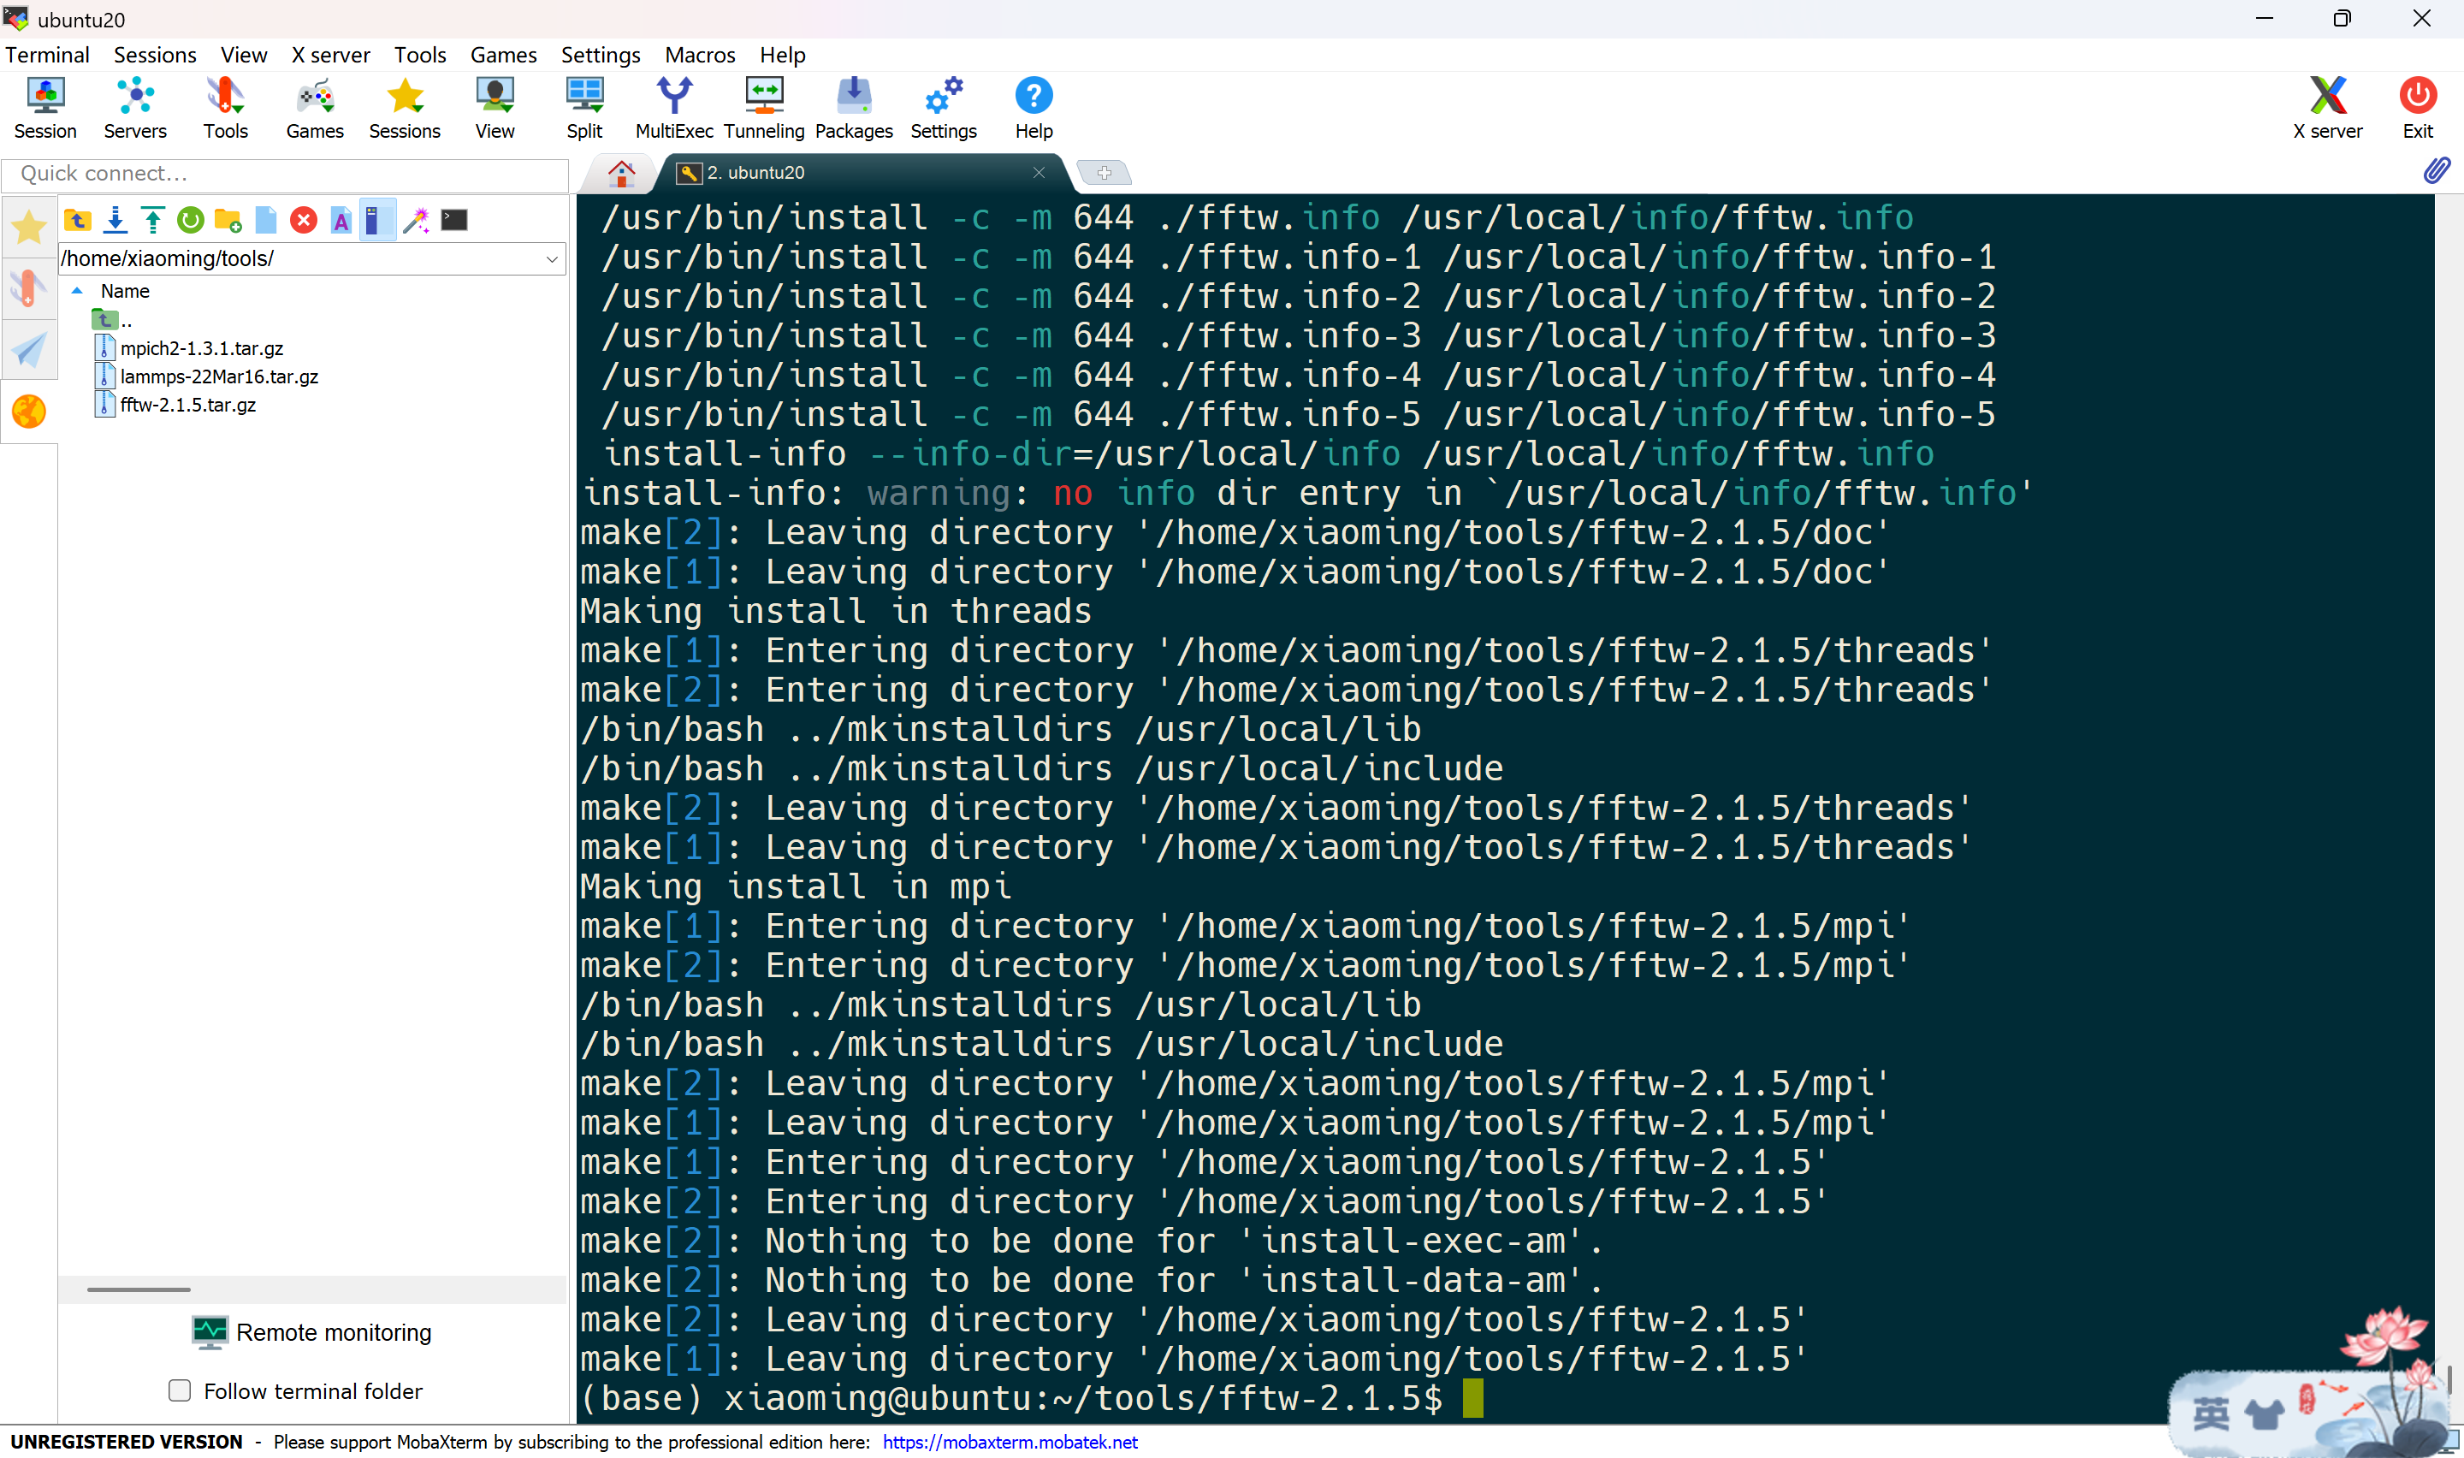This screenshot has height=1458, width=2464.
Task: Click the View toolbar button
Action: pyautogui.click(x=495, y=108)
